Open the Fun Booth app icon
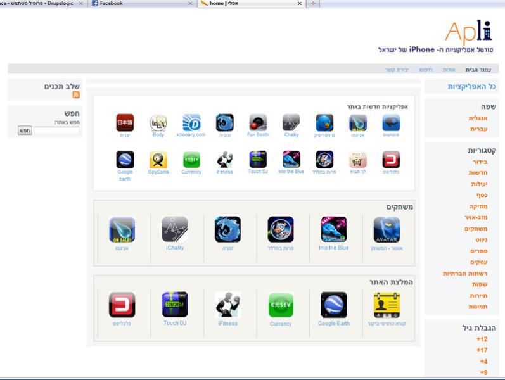 click(258, 123)
